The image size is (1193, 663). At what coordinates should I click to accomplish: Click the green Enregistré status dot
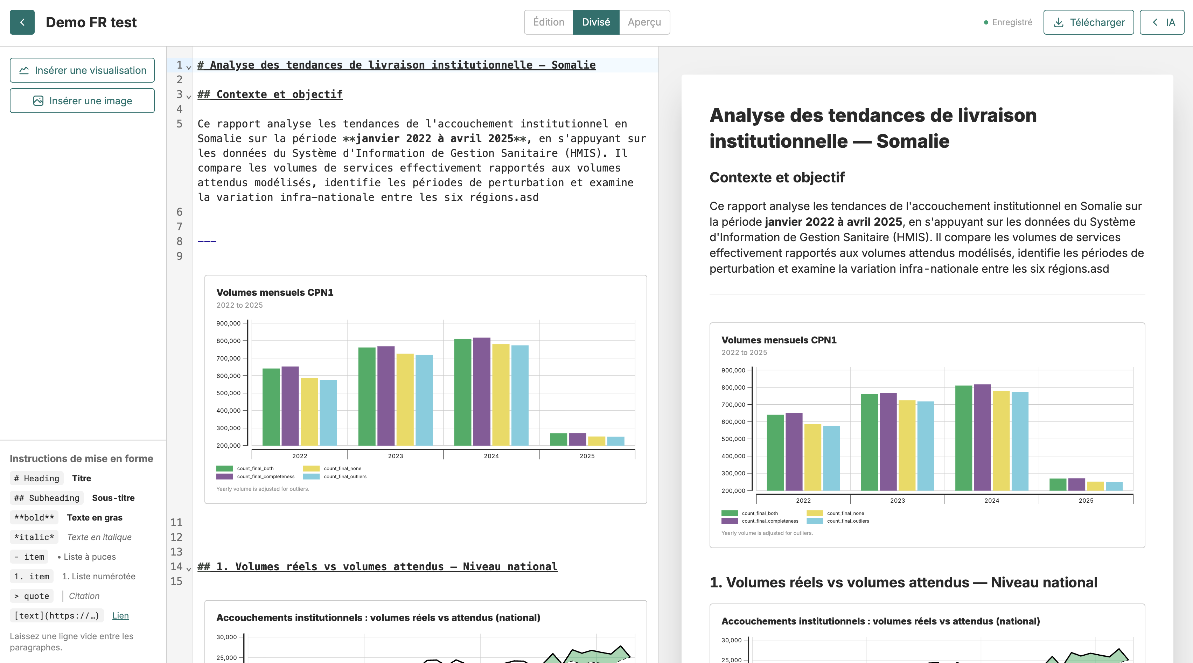(986, 22)
